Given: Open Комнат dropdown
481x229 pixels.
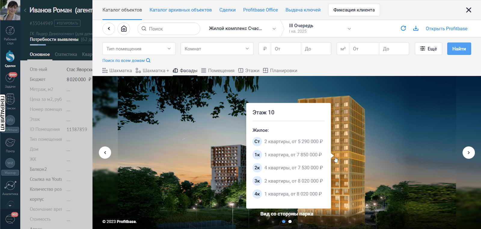Looking at the screenshot, I should (217, 49).
